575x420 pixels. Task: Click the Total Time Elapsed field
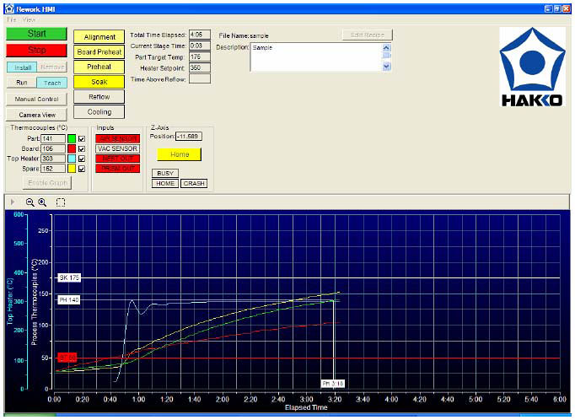point(200,35)
